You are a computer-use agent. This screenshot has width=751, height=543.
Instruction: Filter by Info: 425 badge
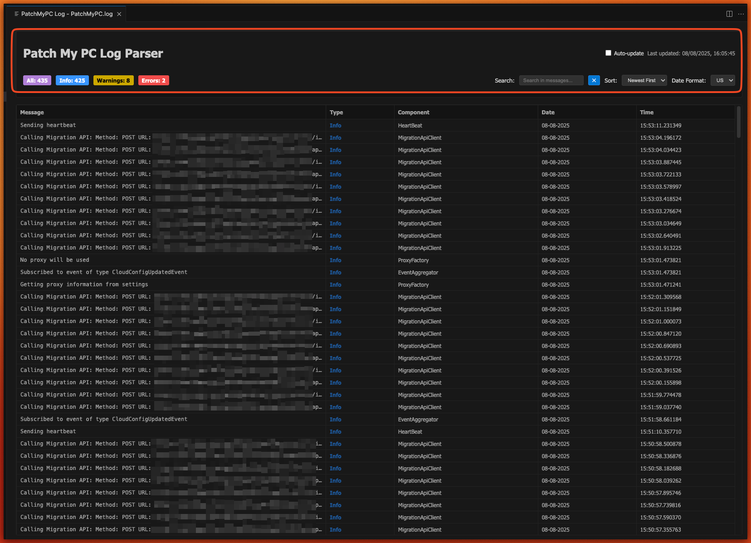72,80
